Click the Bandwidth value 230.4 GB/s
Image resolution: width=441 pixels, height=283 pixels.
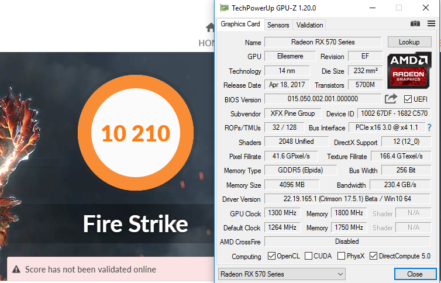click(400, 185)
